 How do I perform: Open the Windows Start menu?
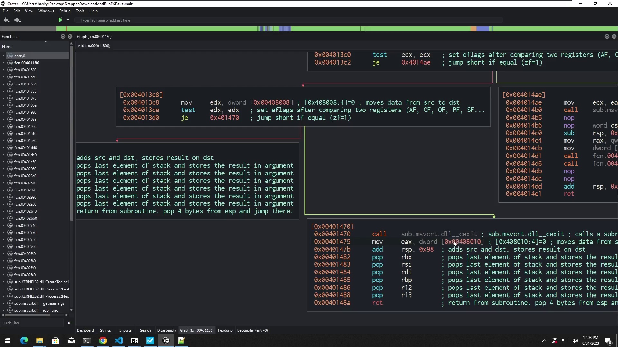pyautogui.click(x=8, y=341)
